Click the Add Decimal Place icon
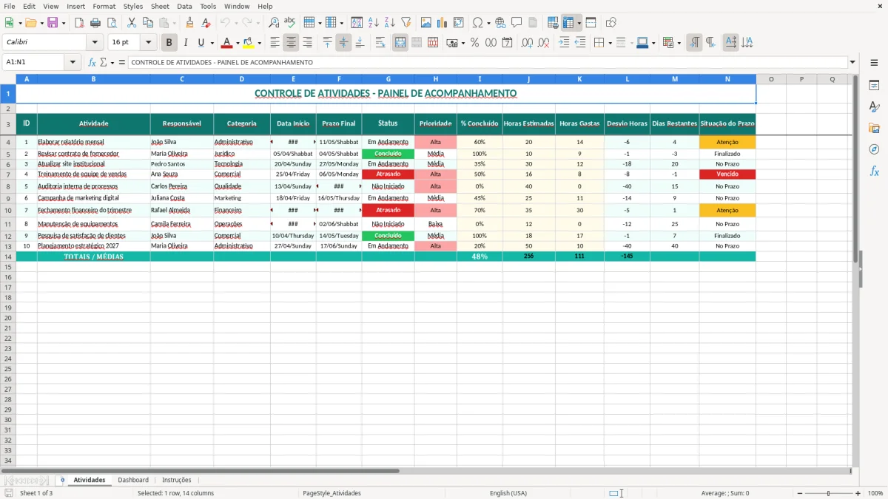Screen dimensions: 888x499 (x=526, y=43)
